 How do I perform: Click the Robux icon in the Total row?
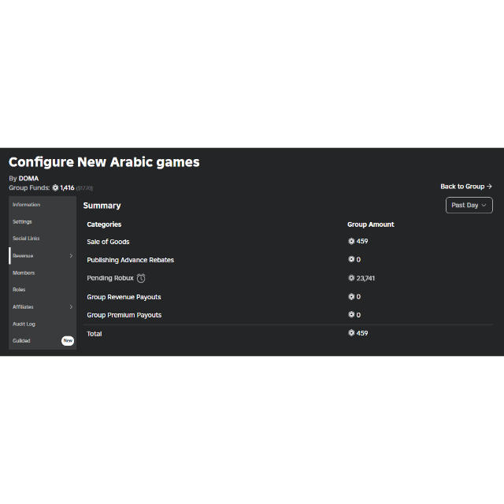click(x=351, y=333)
